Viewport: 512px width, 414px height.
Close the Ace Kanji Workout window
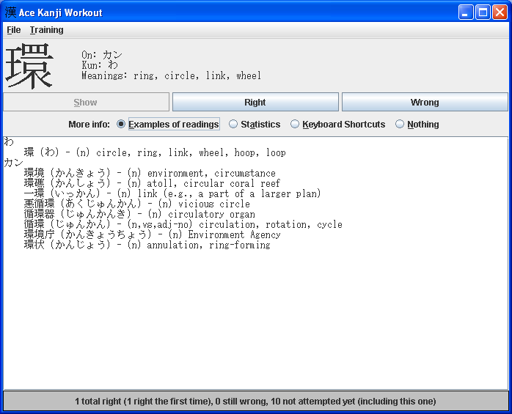pyautogui.click(x=500, y=12)
